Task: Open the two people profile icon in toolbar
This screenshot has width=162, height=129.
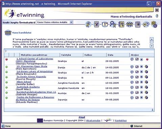Action: (96, 24)
